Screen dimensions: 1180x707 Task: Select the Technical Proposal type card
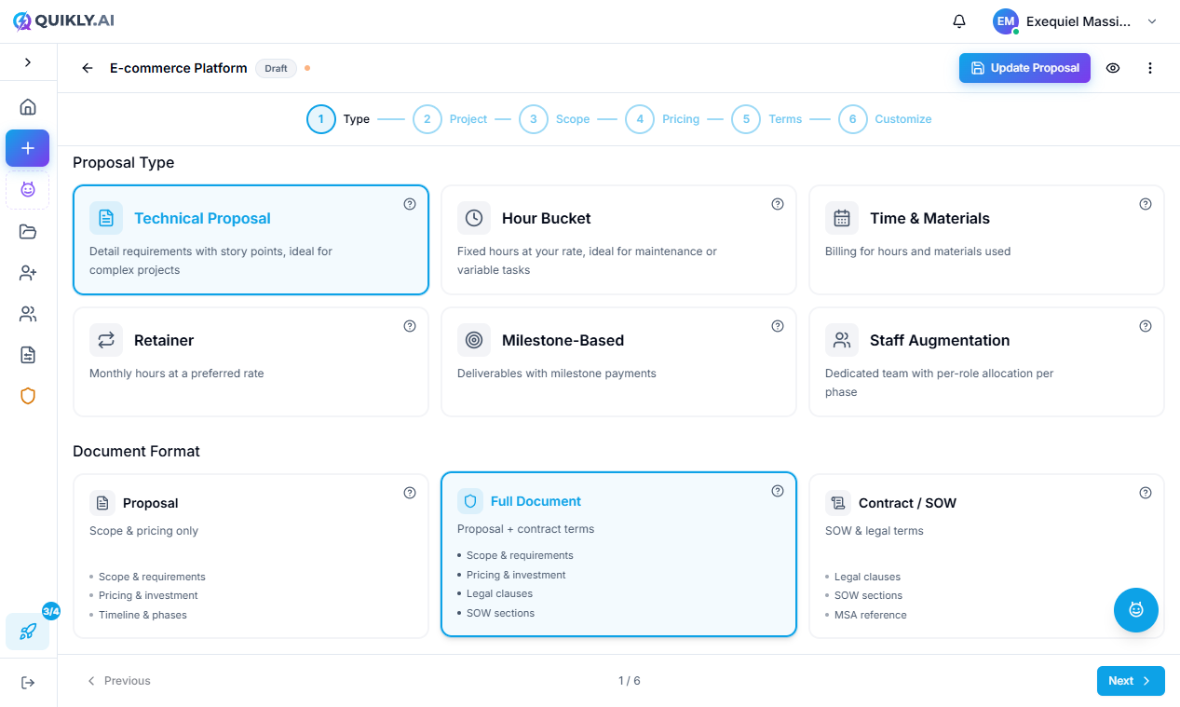click(x=251, y=239)
